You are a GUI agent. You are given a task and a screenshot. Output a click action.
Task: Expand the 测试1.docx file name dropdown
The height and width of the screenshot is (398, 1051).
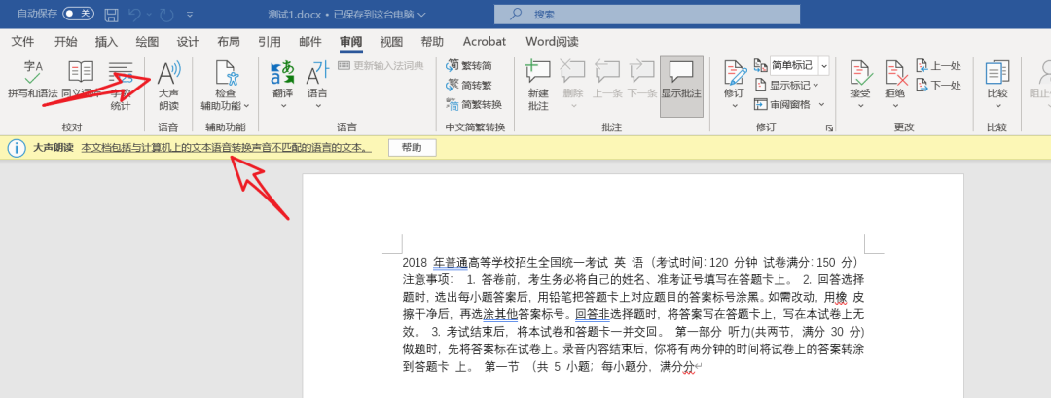[x=421, y=14]
